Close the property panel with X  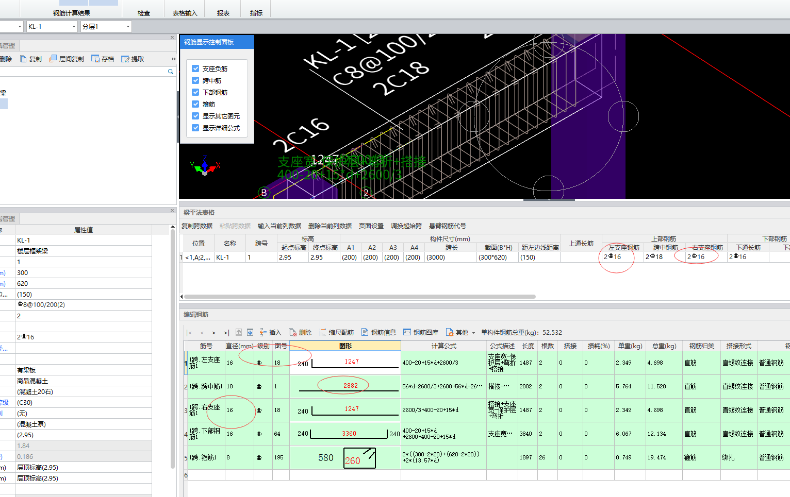pyautogui.click(x=172, y=210)
